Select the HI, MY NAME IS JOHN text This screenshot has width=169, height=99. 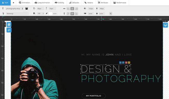[x=107, y=55]
